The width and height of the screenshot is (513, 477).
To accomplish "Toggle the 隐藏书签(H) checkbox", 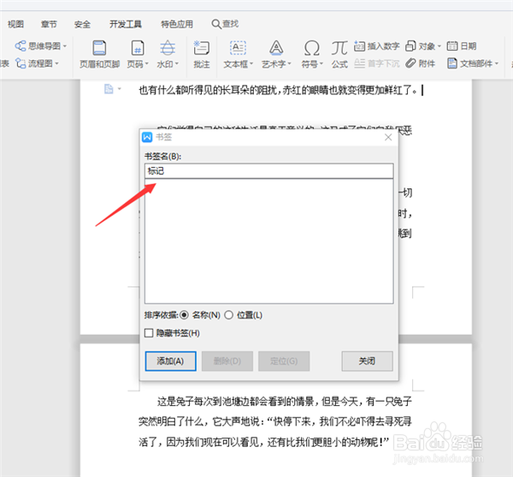I will click(x=149, y=333).
